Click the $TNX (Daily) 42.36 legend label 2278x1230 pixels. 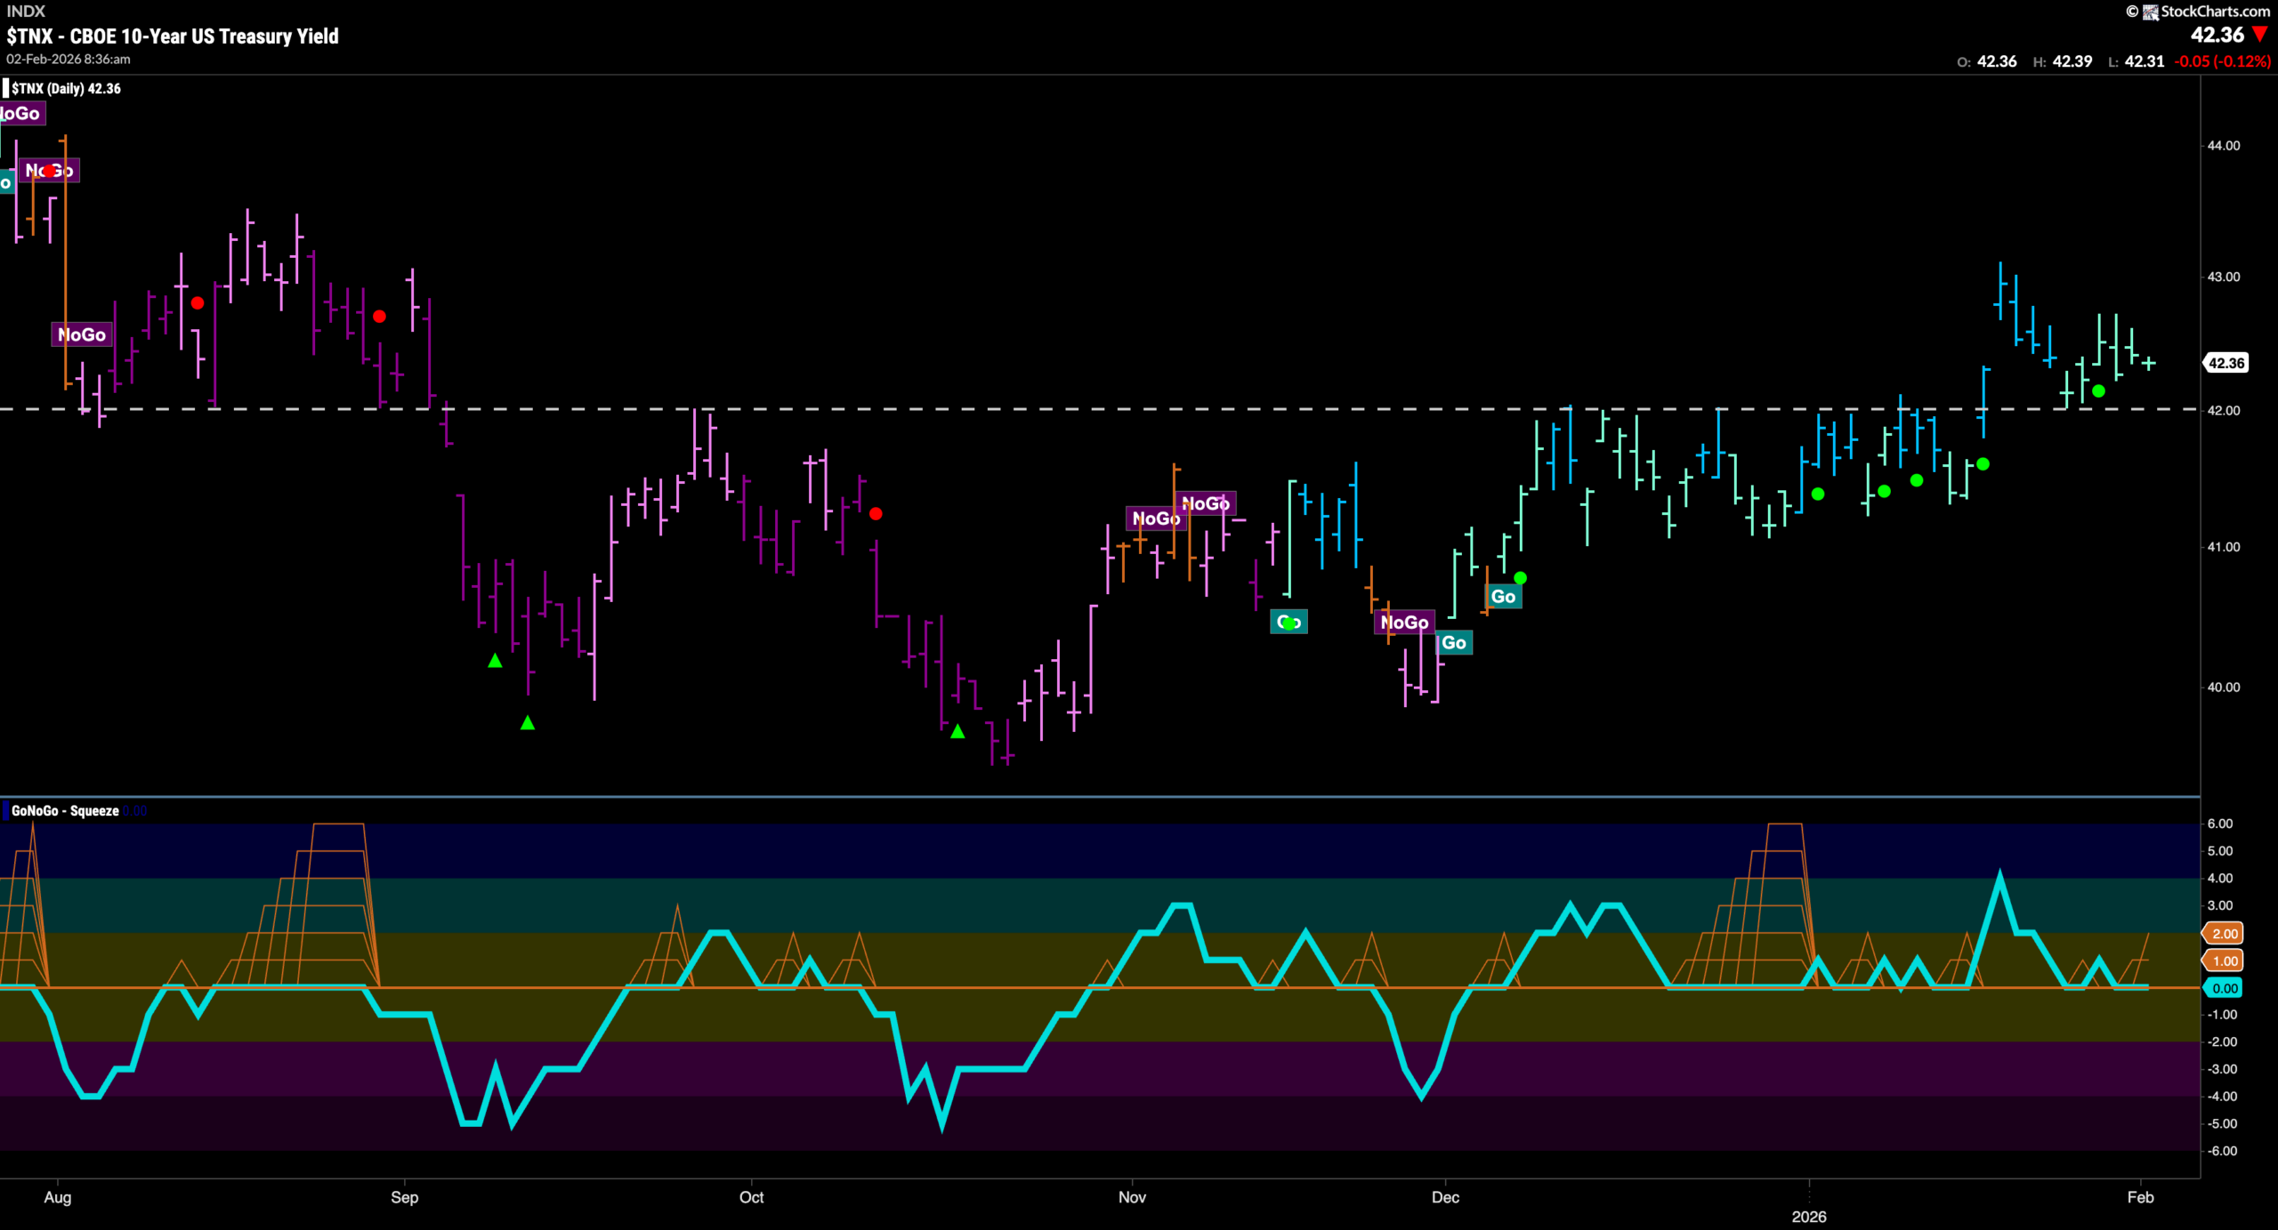tap(66, 88)
